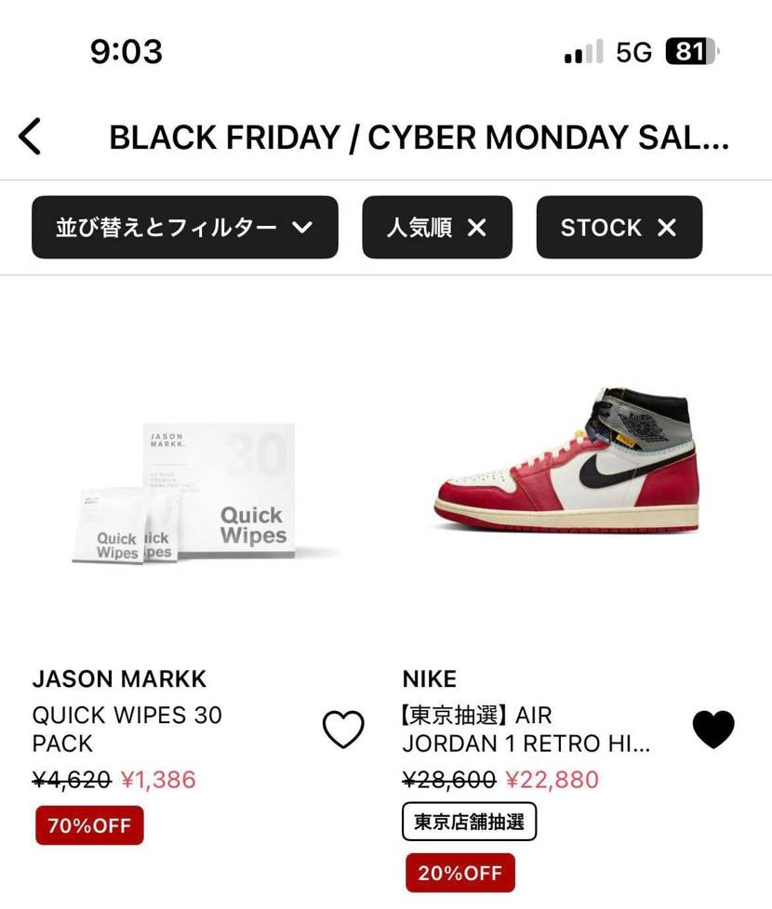772x909 pixels.
Task: Tap the 5G signal indicator
Action: tap(633, 52)
